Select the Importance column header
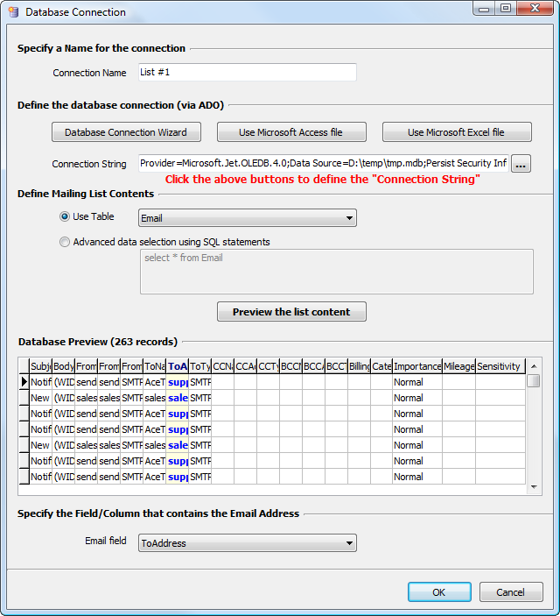560x616 pixels. click(x=417, y=366)
